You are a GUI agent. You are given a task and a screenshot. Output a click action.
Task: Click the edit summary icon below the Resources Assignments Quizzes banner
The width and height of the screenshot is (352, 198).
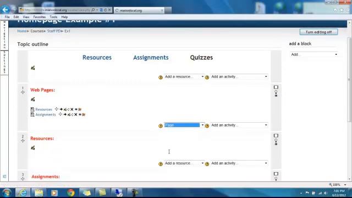click(33, 68)
